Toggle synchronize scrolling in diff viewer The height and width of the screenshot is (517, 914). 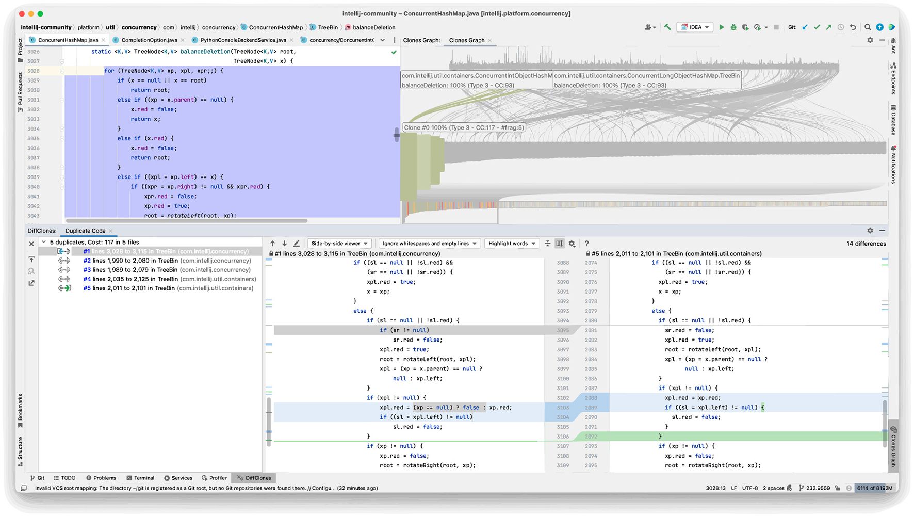click(560, 244)
